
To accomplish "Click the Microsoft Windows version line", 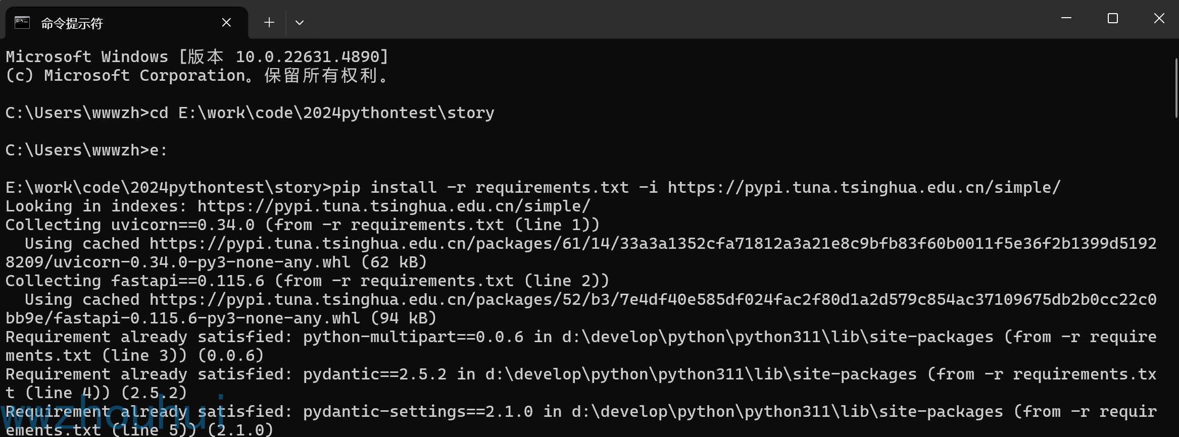I will click(197, 57).
